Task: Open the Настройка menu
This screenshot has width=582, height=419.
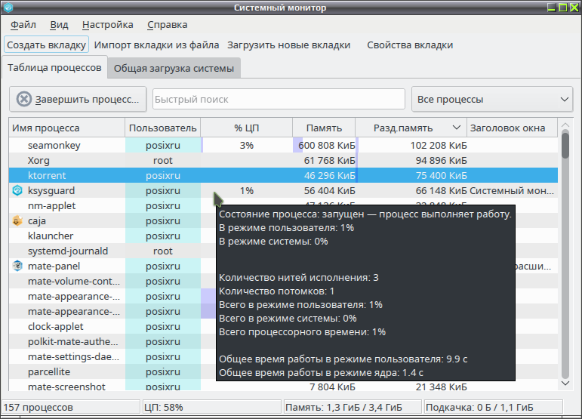Action: coord(108,25)
